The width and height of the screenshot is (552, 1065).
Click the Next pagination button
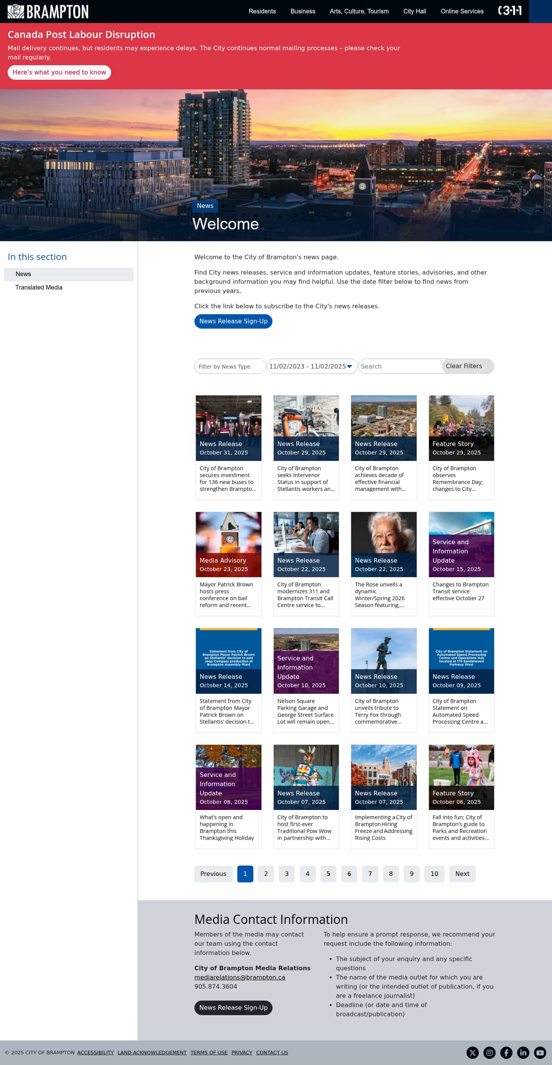(x=462, y=874)
